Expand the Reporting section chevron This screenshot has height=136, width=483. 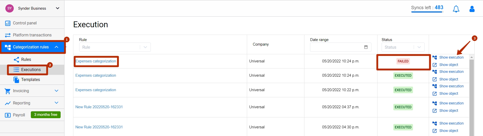coord(57,103)
